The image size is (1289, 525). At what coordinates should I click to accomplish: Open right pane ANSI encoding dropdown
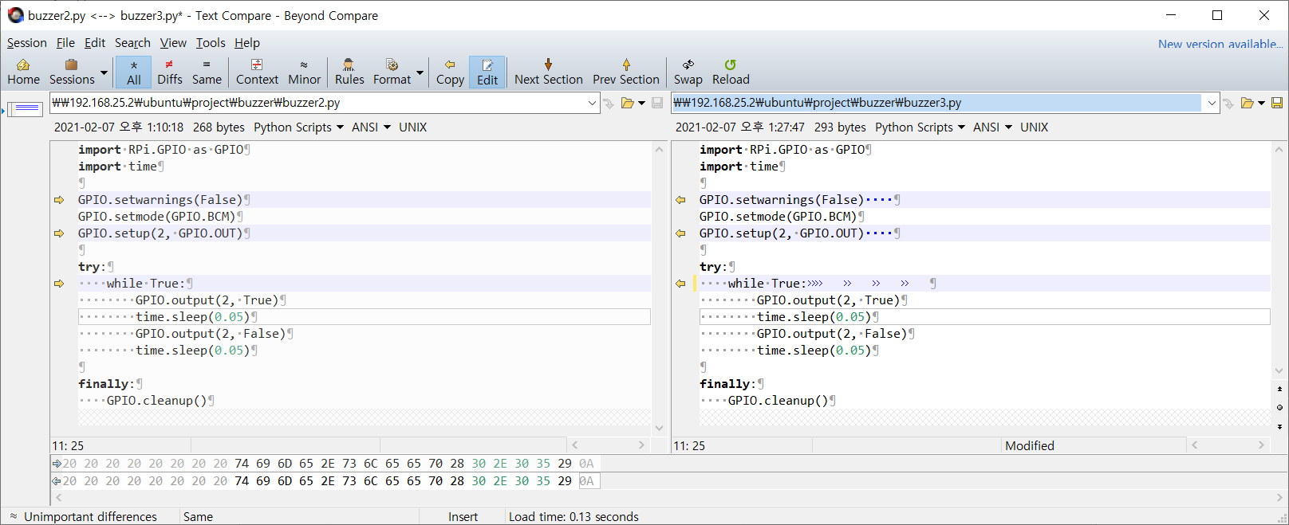tap(992, 127)
